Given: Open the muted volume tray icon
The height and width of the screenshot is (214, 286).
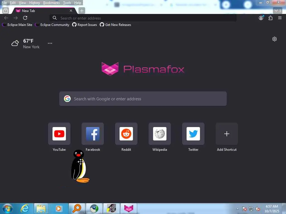Looking at the screenshot, I should tap(258, 209).
